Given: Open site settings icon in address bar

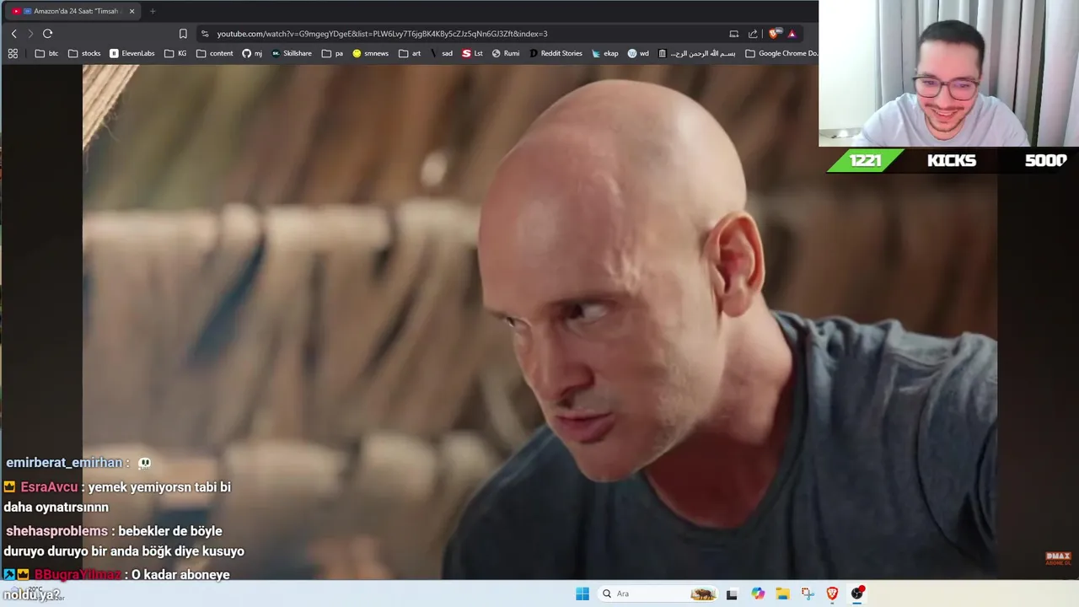Looking at the screenshot, I should [x=205, y=34].
